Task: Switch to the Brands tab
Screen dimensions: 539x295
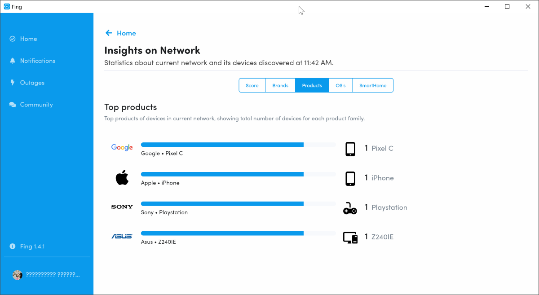Action: pyautogui.click(x=280, y=85)
